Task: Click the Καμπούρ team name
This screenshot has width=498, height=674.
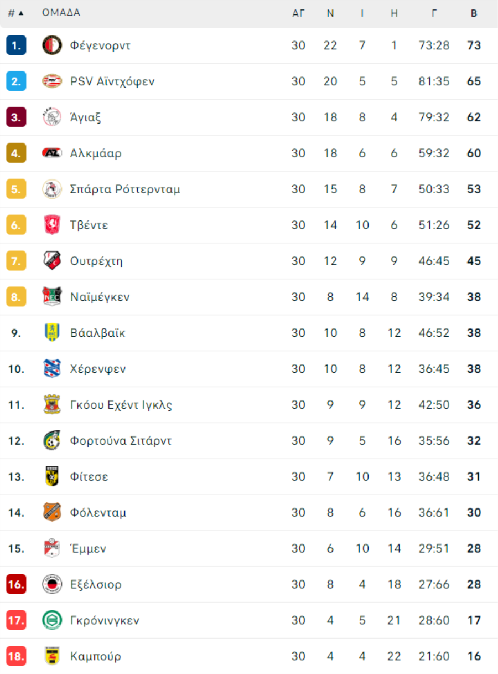Action: 95,656
